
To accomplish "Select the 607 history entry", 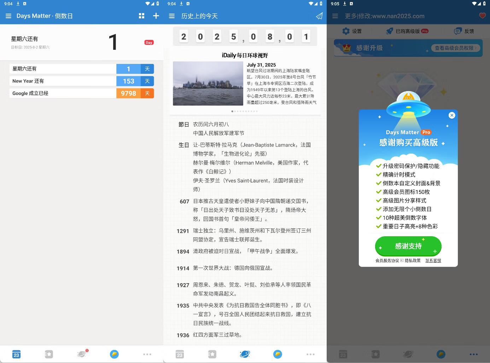I will 245,210.
